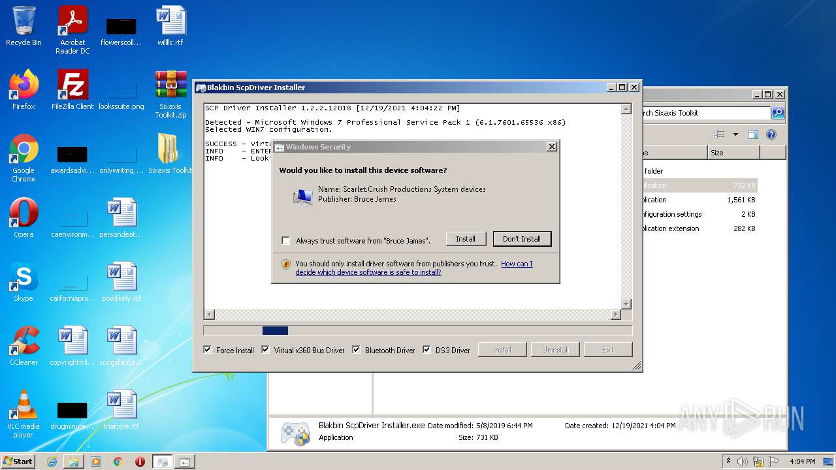Show hidden tray icons arrow
The height and width of the screenshot is (470, 836).
pos(728,462)
